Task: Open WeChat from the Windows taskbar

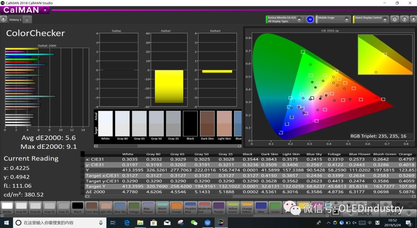Action: click(194, 223)
